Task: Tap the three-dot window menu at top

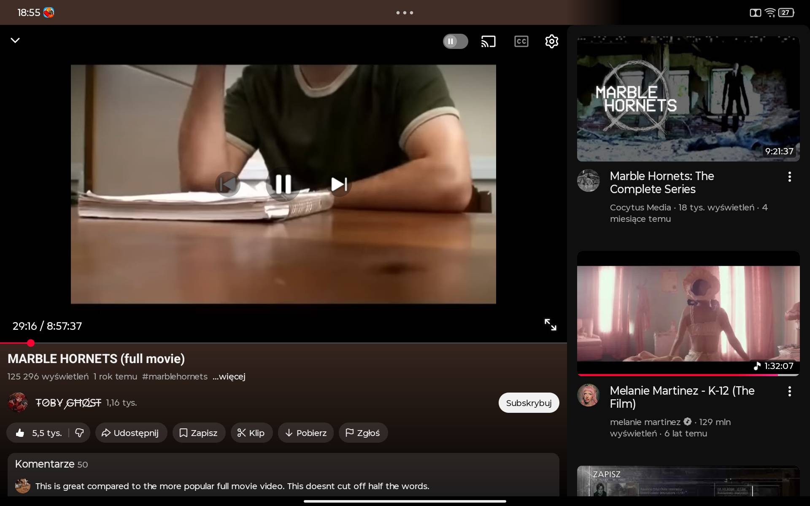Action: (405, 13)
